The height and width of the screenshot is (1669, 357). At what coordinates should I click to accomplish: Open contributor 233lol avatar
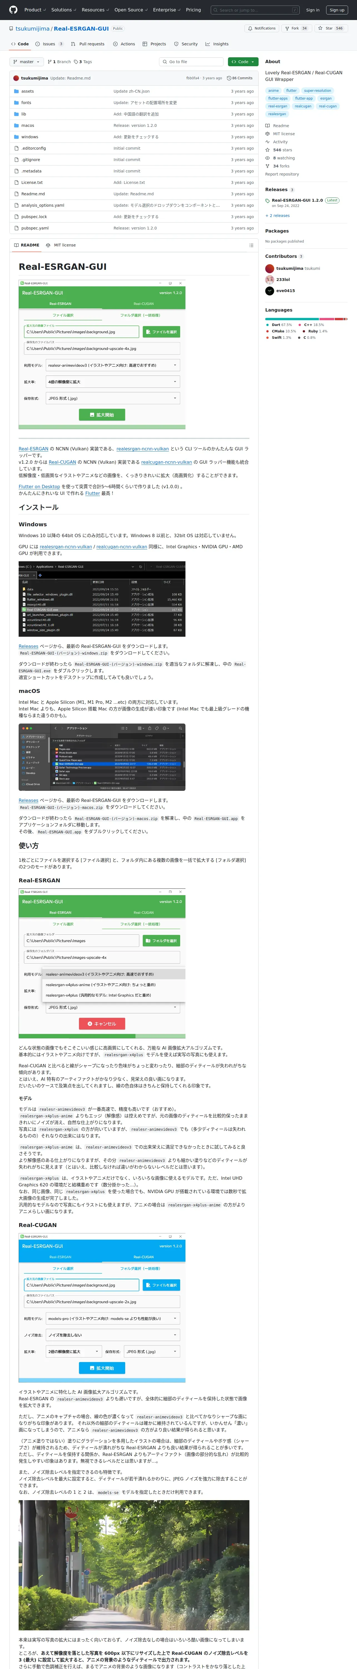click(269, 279)
